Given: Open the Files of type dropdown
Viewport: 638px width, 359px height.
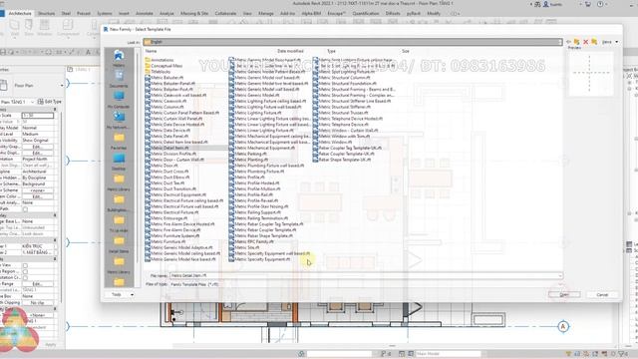Looking at the screenshot, I should tap(560, 284).
